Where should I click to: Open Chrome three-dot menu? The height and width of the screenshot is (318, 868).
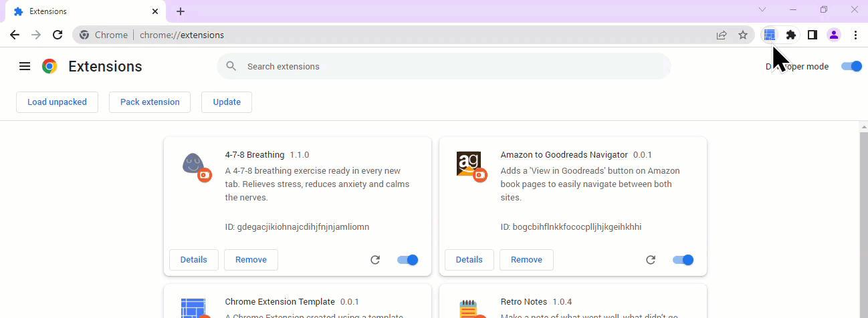point(855,35)
